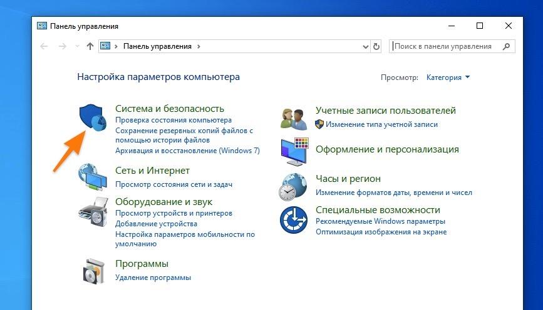
Task: Click Панель управления breadcrumb in address bar
Action: pos(158,46)
